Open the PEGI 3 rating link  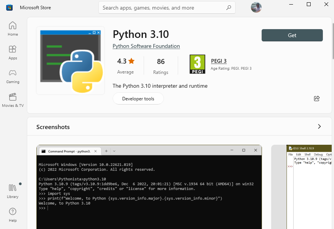point(219,61)
